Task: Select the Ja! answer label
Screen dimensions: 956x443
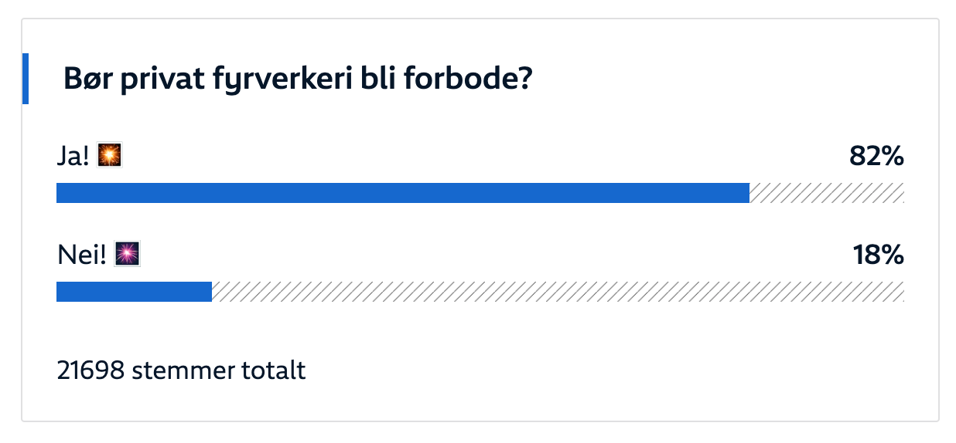Action: 74,157
